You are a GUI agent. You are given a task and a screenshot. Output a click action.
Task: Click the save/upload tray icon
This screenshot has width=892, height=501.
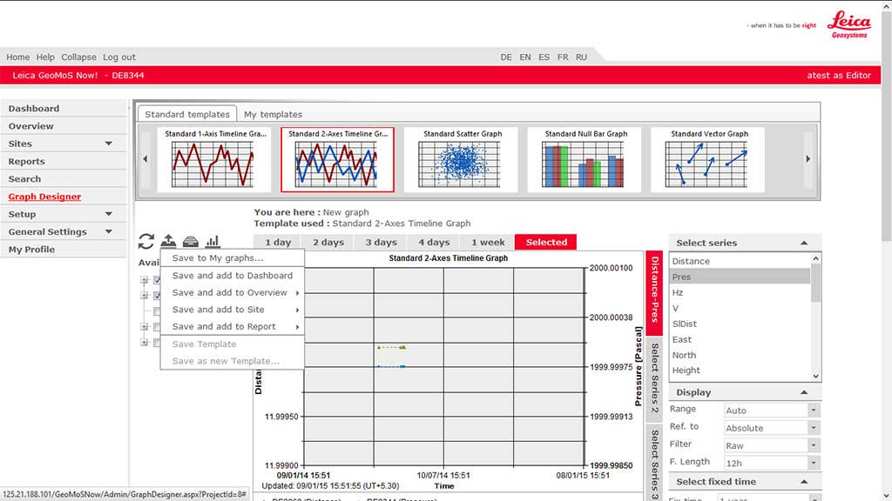pyautogui.click(x=168, y=241)
